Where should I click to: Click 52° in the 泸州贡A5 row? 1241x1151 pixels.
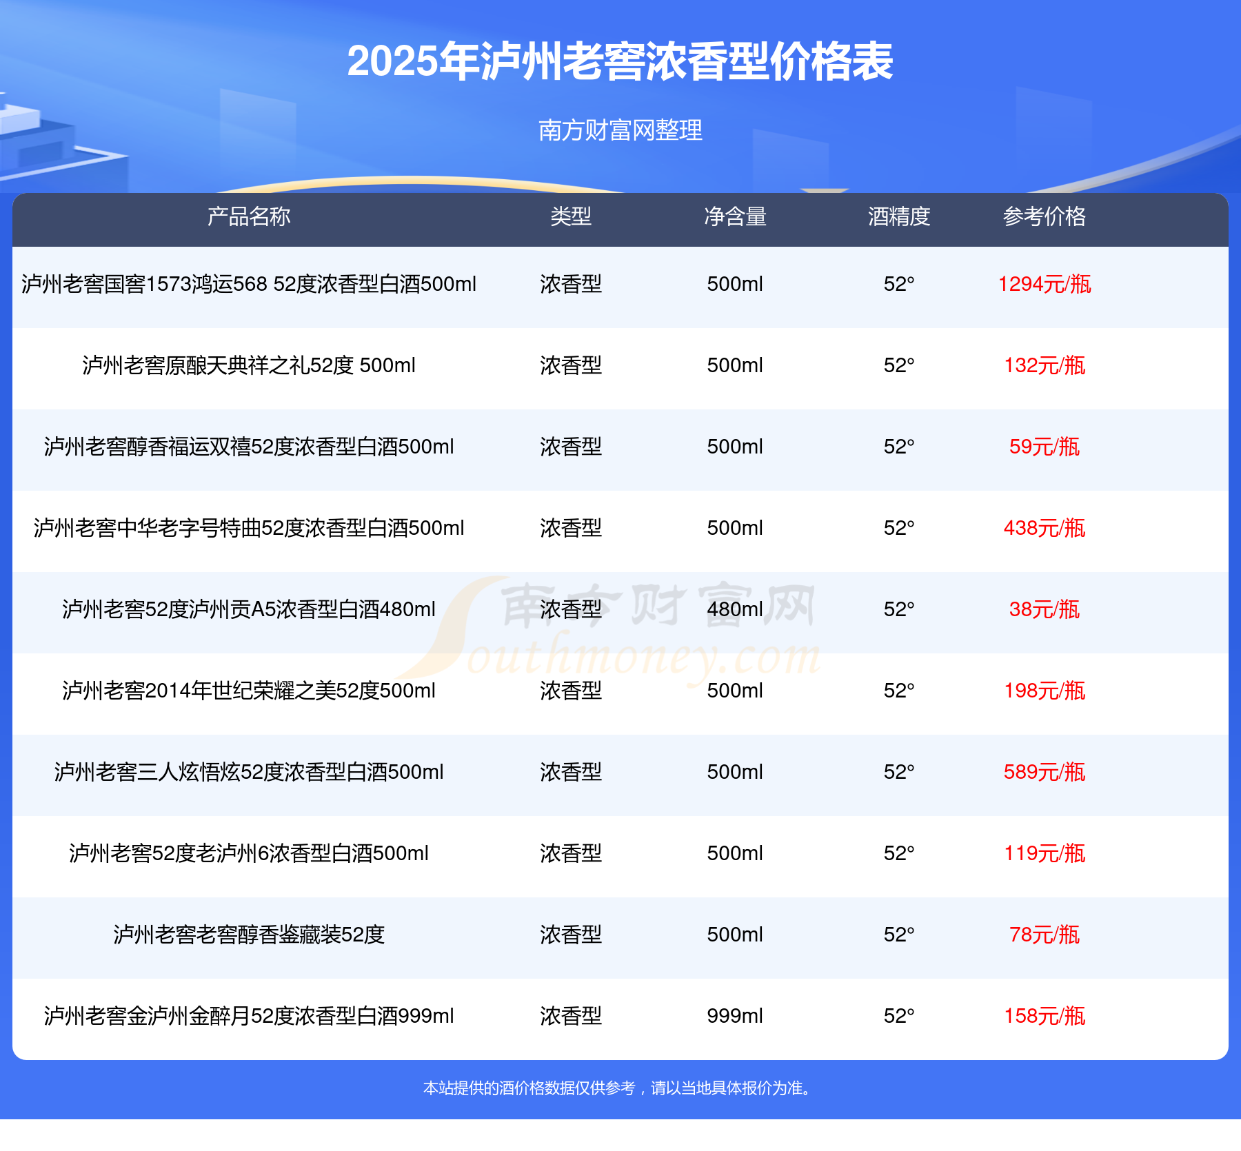(x=899, y=609)
